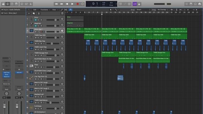The width and height of the screenshot is (203, 114).
Task: Mute the TM88 Raw 808 track
Action: coord(36,38)
